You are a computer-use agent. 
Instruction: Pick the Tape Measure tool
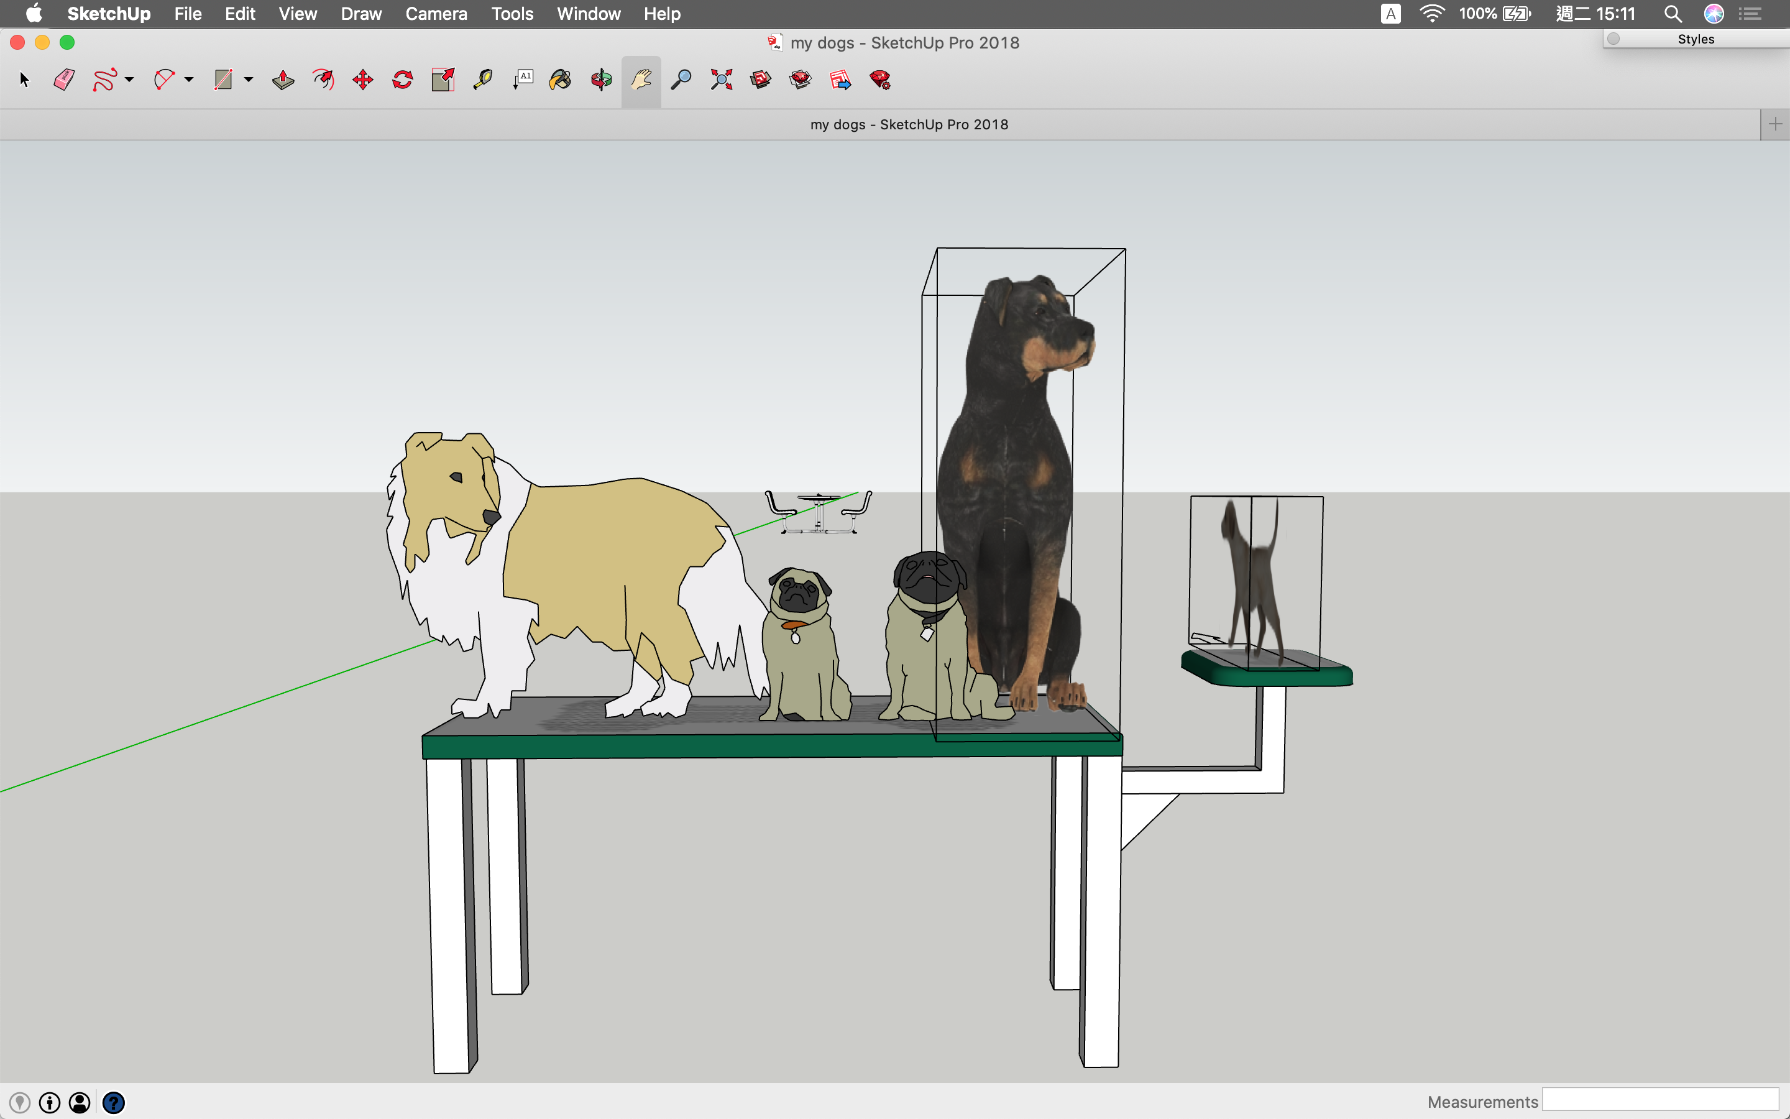pos(482,79)
